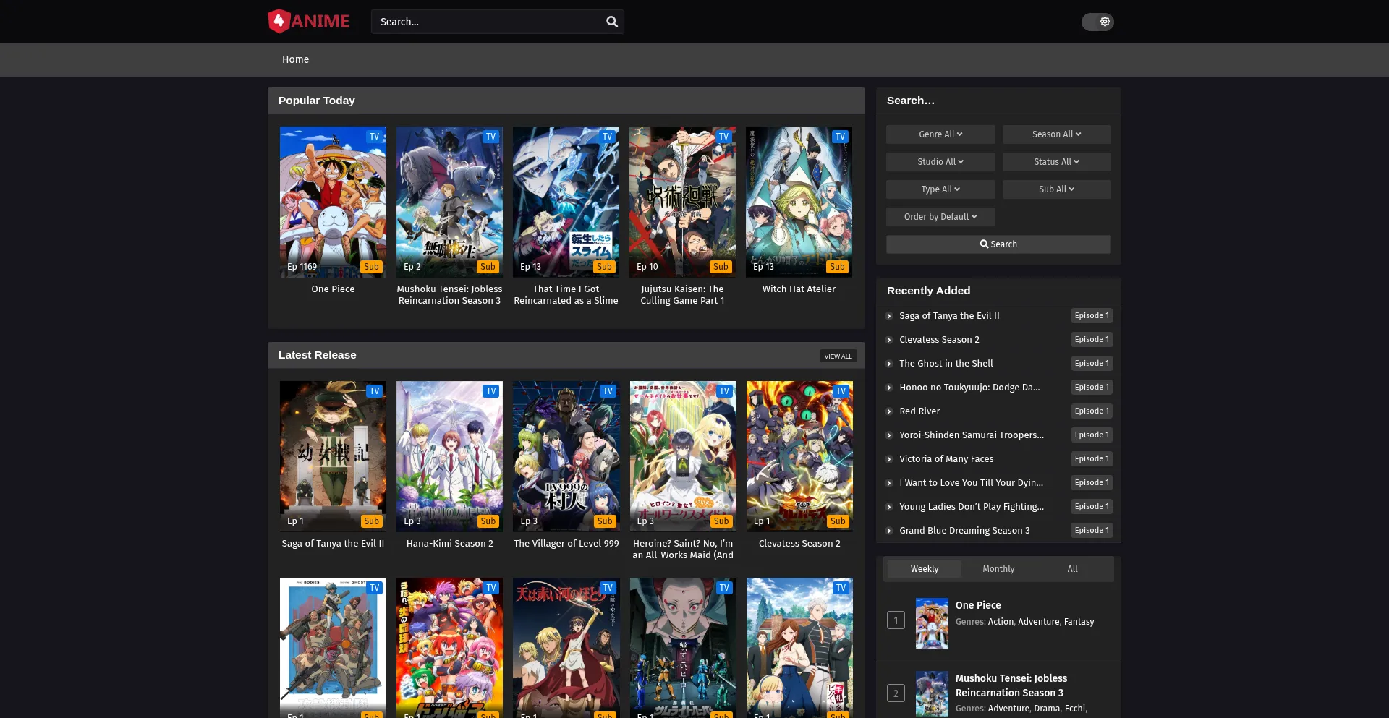Toggle the dark mode switch
The width and height of the screenshot is (1389, 718).
click(1097, 22)
